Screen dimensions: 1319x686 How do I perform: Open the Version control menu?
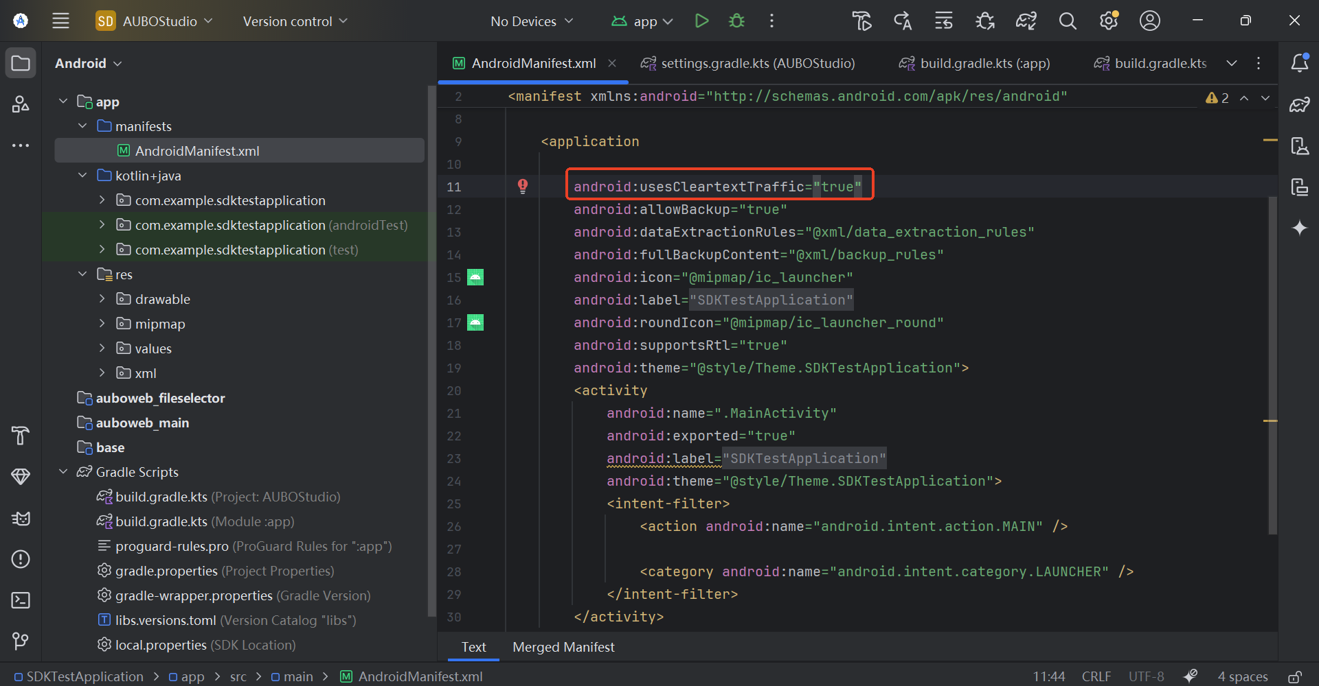point(294,21)
